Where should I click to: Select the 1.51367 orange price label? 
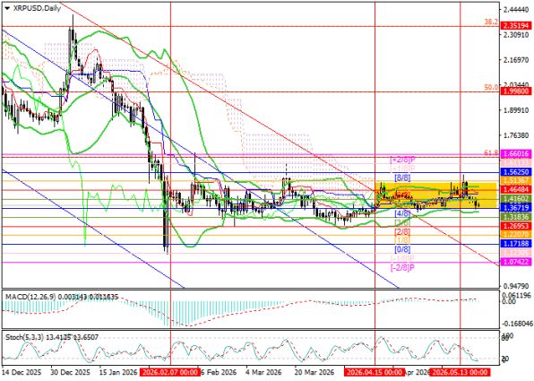click(x=516, y=180)
